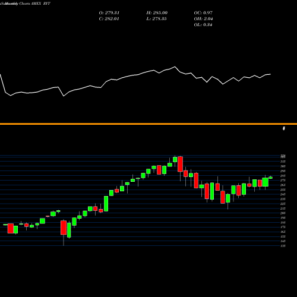Click the open price value O: 279.31
Screen dimensions: 297x297
pos(109,13)
